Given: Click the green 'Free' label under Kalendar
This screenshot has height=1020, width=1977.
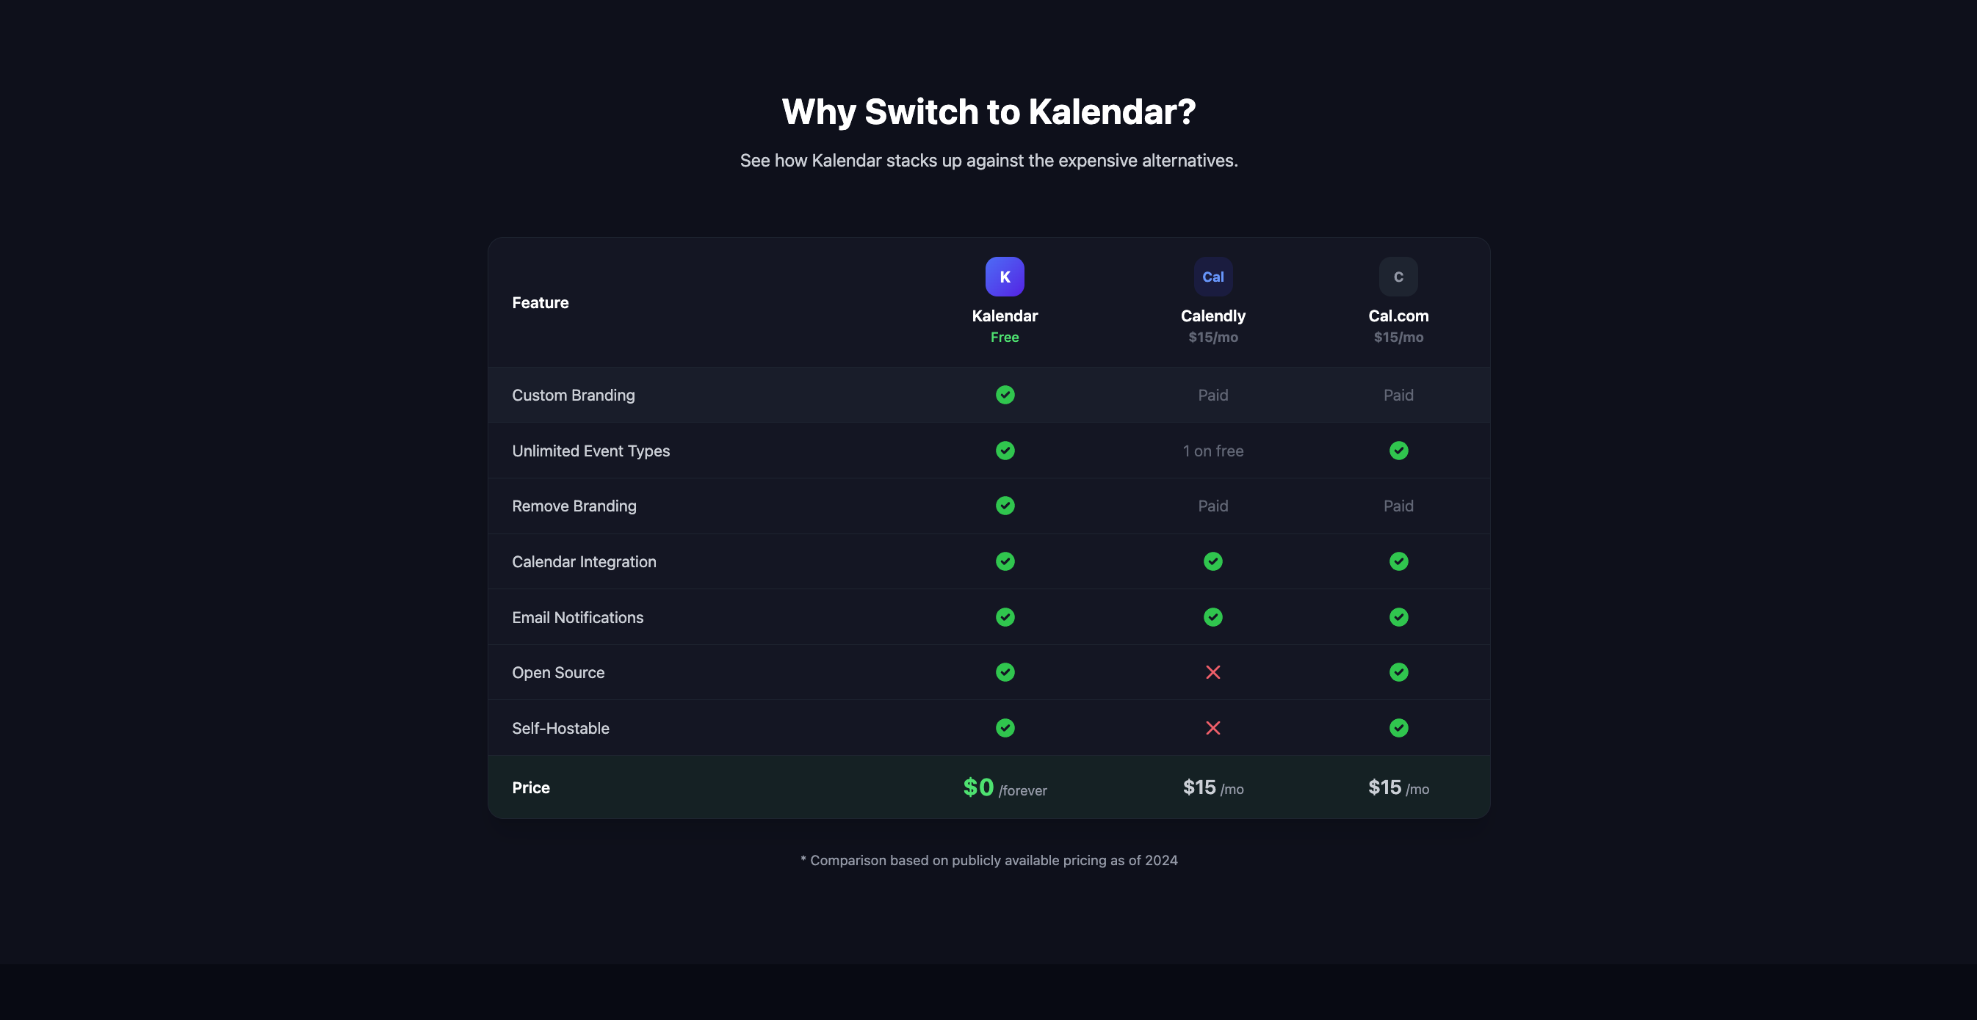Looking at the screenshot, I should coord(1005,338).
